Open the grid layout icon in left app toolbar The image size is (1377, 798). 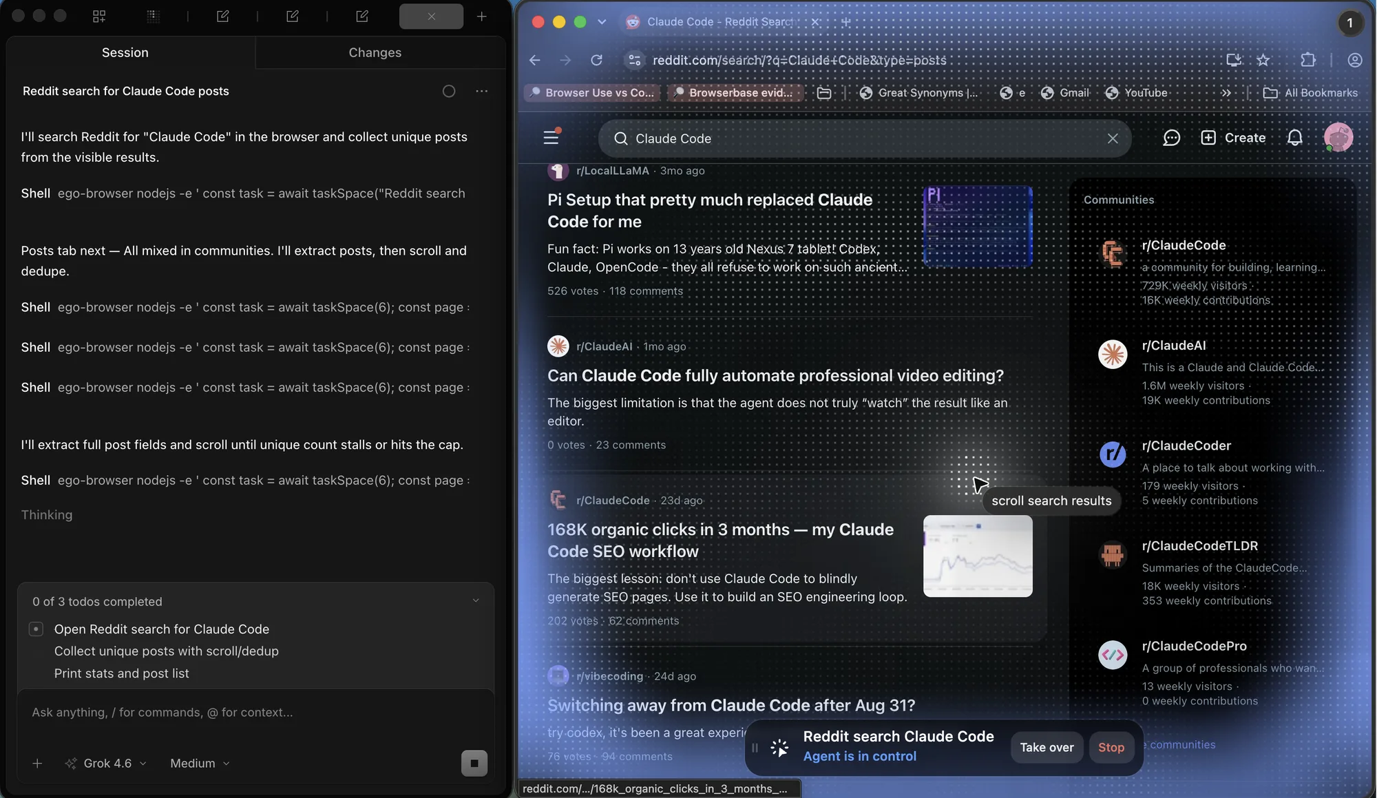99,16
